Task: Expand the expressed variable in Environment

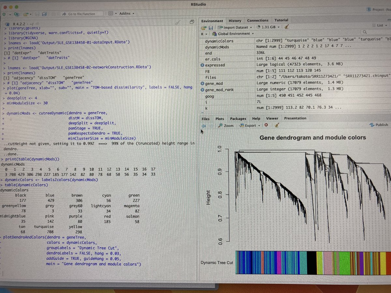Action: pyautogui.click(x=203, y=65)
